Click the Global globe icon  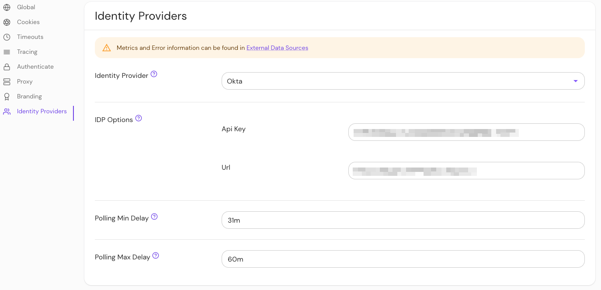pos(7,7)
